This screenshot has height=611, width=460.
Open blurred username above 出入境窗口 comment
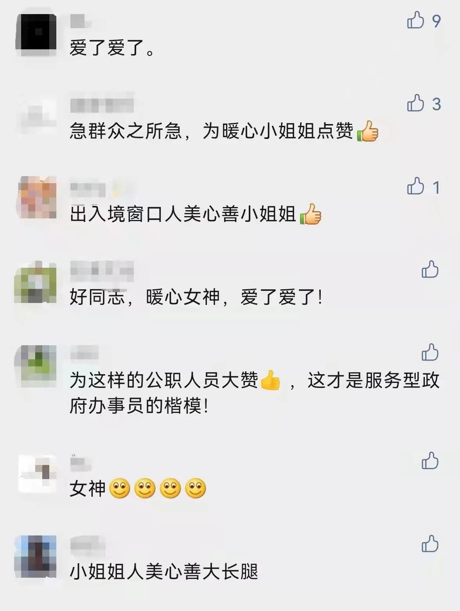point(88,189)
